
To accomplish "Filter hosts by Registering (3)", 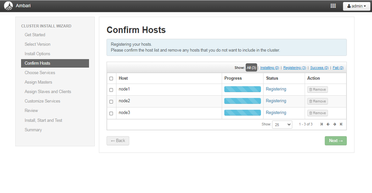I will click(295, 68).
